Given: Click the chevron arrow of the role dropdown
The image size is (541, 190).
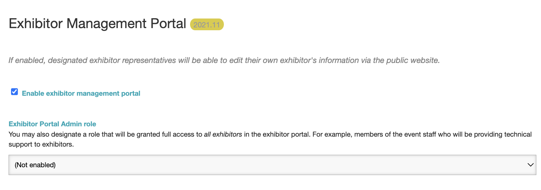Looking at the screenshot, I should click(530, 165).
